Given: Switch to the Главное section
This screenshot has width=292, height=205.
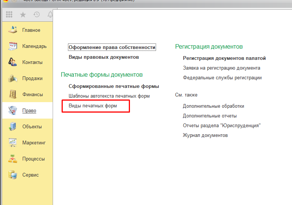Looking at the screenshot, I should tap(31, 30).
